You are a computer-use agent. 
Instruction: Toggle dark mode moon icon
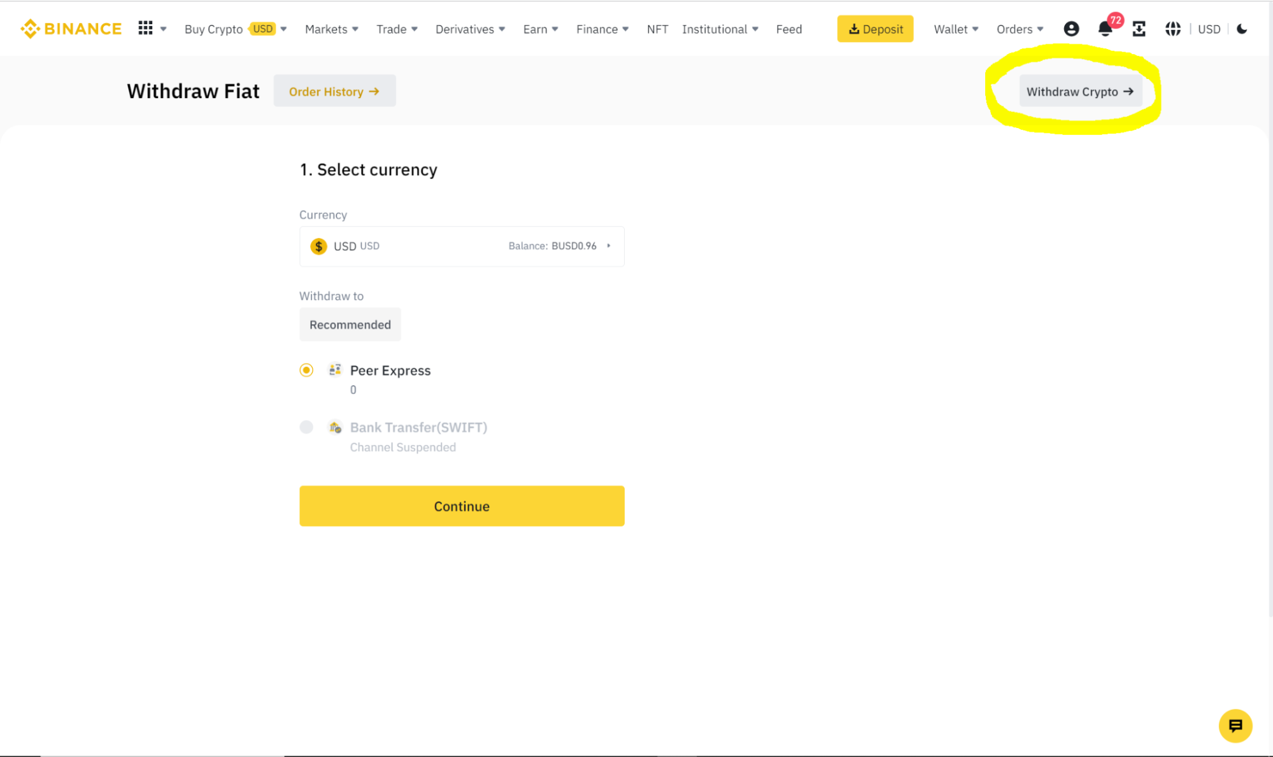[x=1242, y=29]
